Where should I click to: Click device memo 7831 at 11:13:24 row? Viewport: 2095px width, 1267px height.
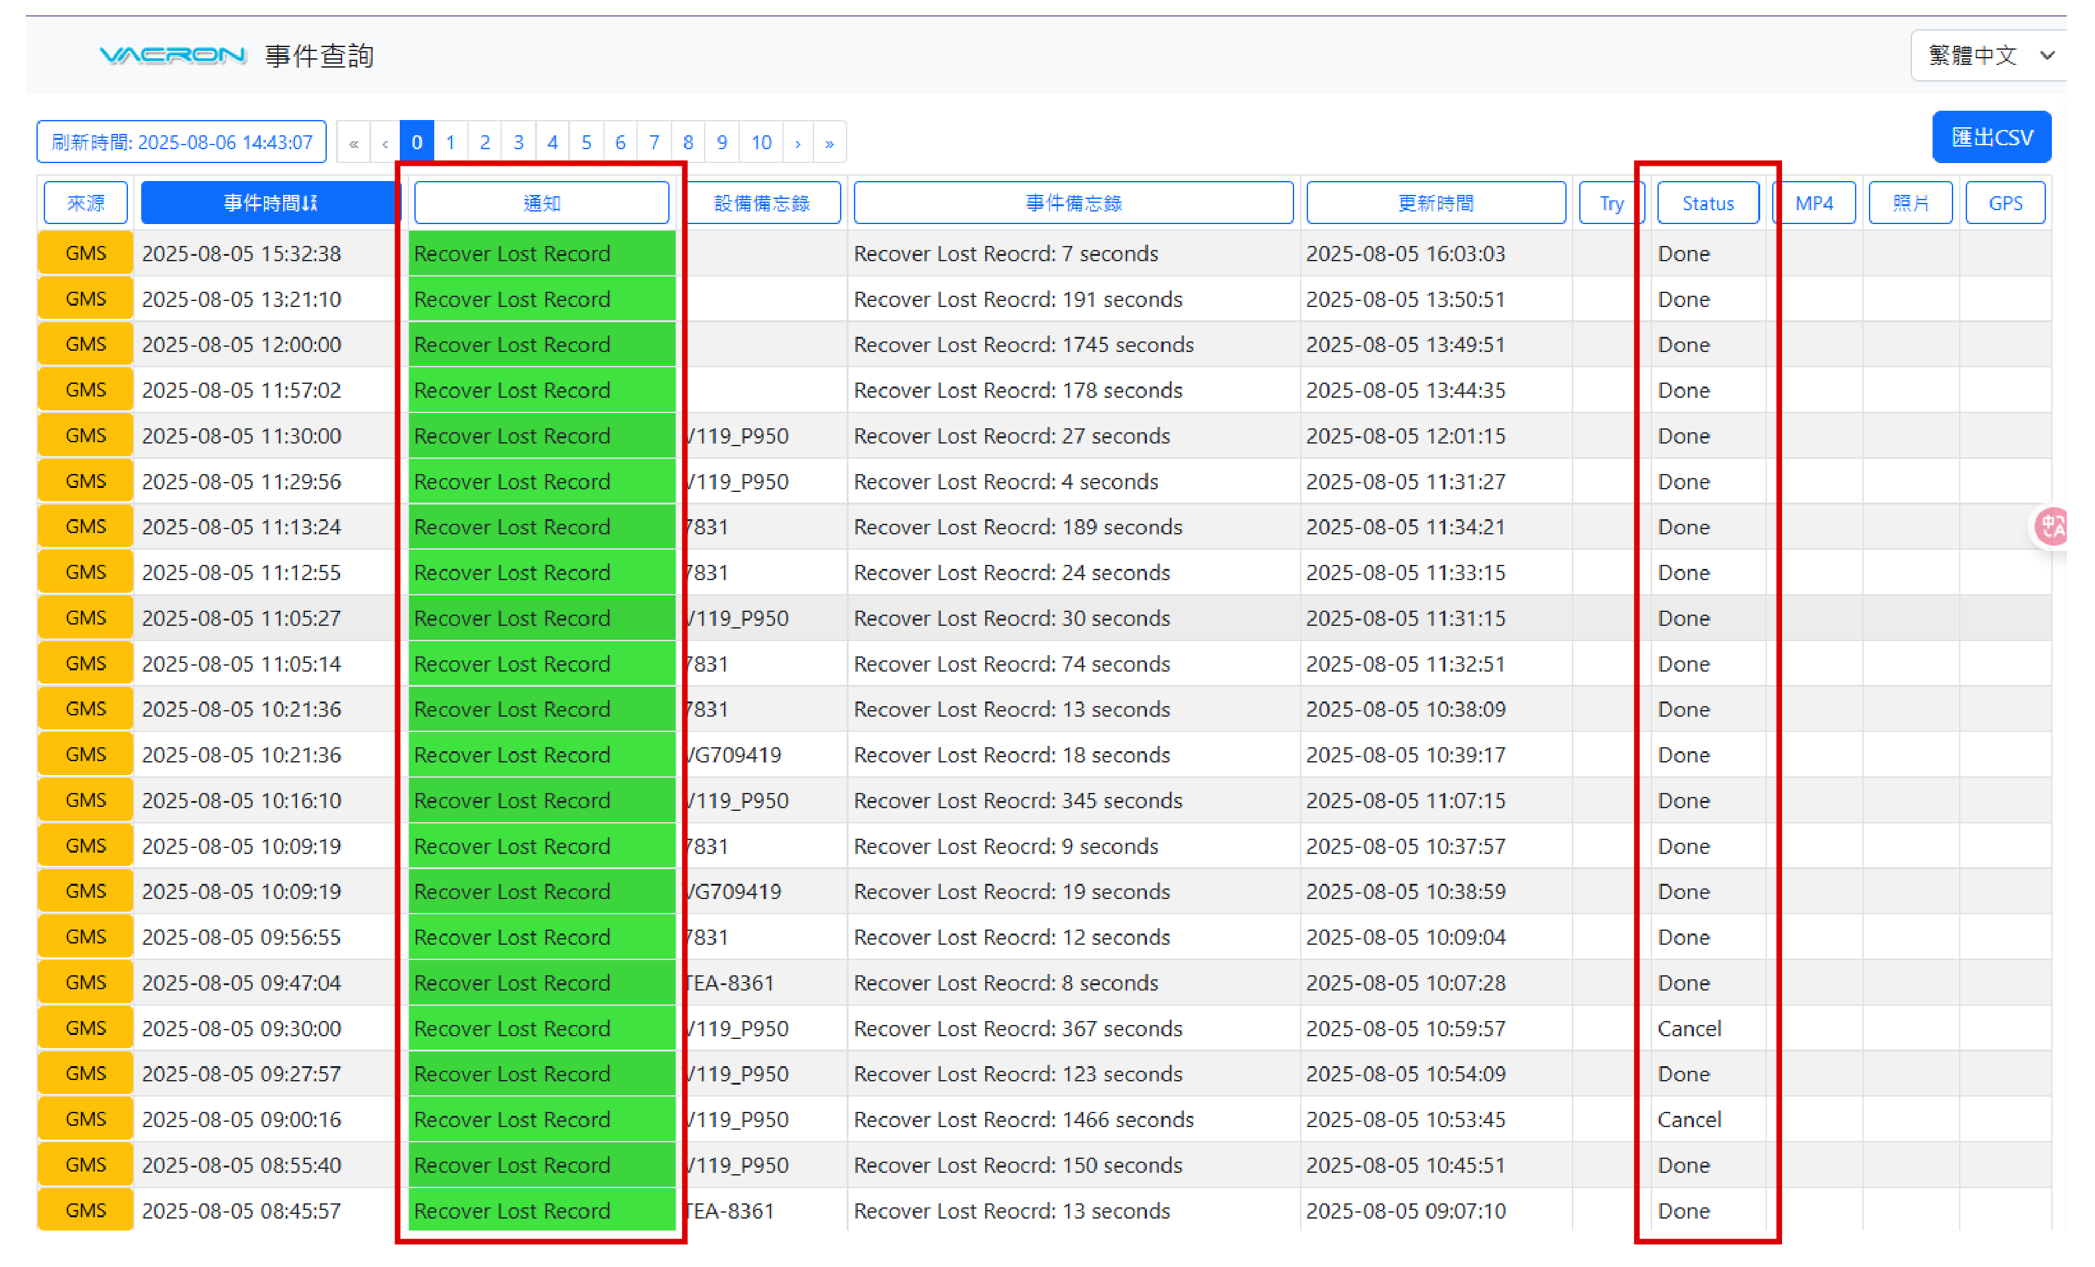pyautogui.click(x=707, y=527)
